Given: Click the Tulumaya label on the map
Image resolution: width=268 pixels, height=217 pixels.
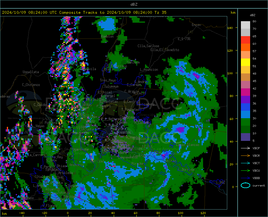Looking at the screenshot, I should tap(111, 86).
